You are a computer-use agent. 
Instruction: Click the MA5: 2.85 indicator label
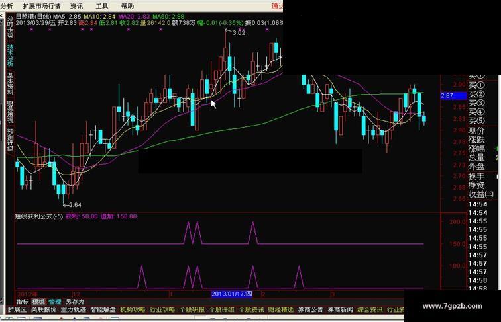[x=67, y=17]
